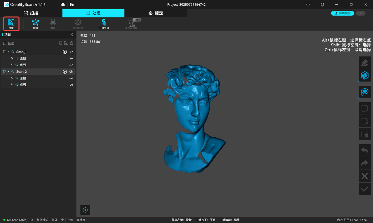
Task: Collapse the Scan_1 tree node arrow
Action: (9, 52)
